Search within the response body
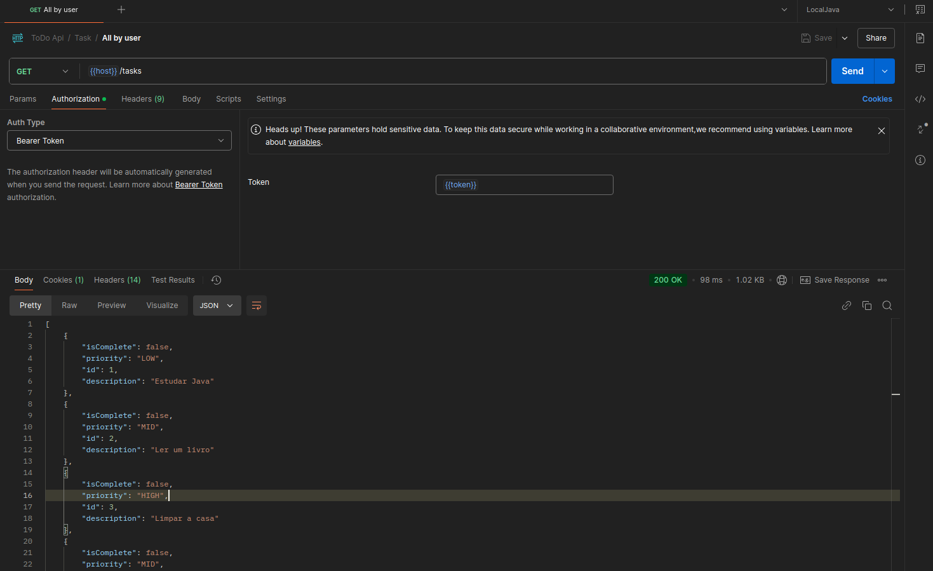 coord(887,306)
